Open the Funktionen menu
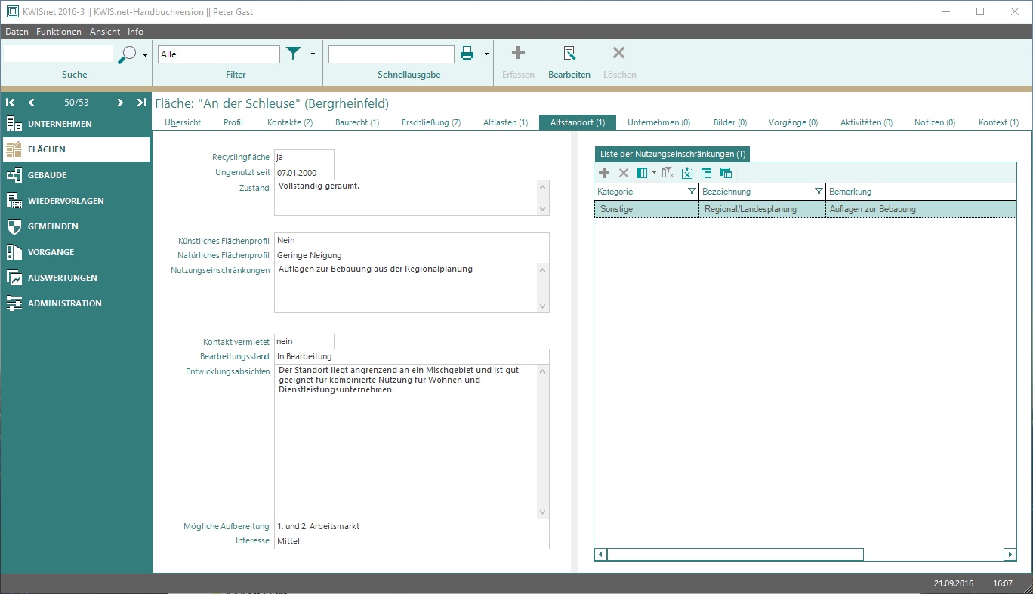The image size is (1033, 594). (59, 32)
